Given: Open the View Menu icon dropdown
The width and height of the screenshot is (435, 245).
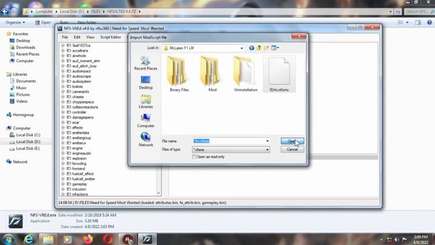Looking at the screenshot, I should (275, 48).
